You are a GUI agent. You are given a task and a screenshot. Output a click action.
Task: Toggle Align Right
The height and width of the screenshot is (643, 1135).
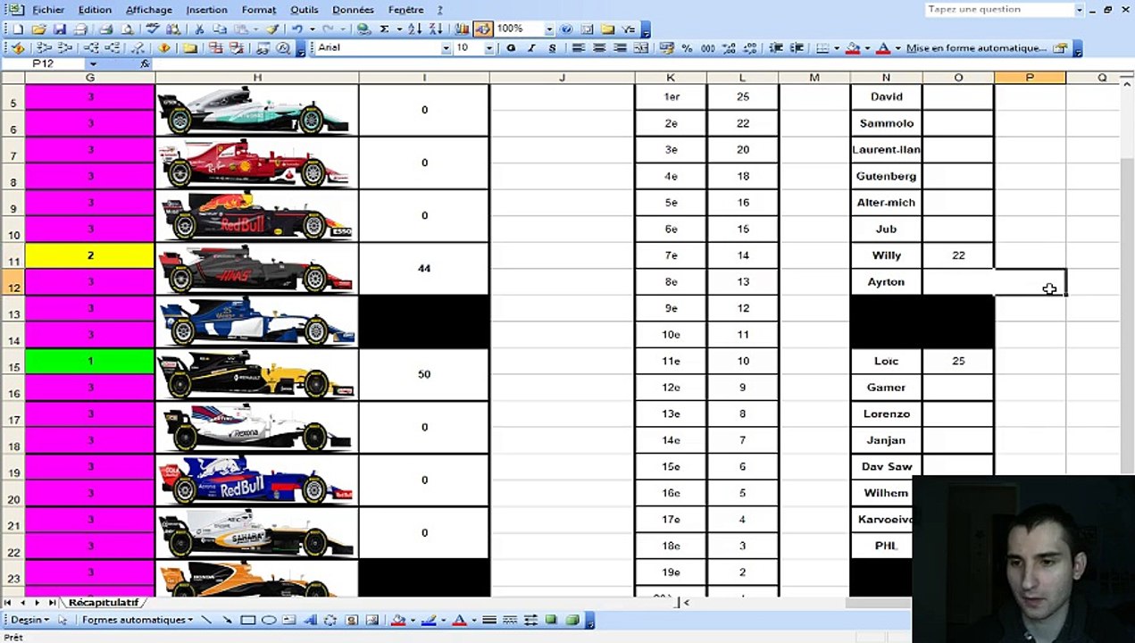pos(620,47)
